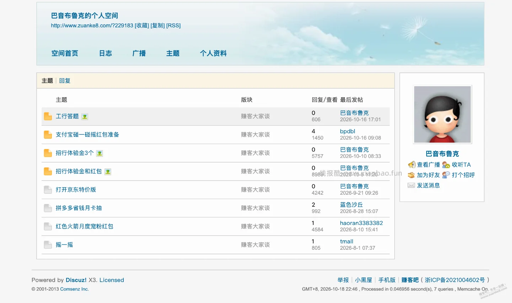Open the 浙ICP备2021004602号 registration link

[x=455, y=280]
